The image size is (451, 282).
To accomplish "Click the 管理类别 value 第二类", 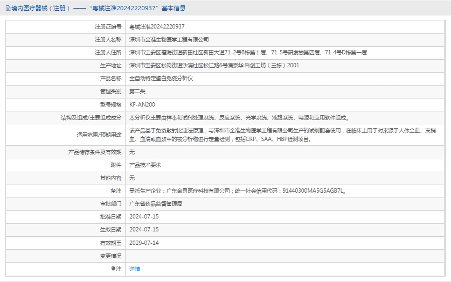I will click(137, 91).
